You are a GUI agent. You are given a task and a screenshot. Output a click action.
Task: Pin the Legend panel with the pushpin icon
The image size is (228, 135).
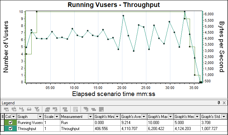pos(219,103)
